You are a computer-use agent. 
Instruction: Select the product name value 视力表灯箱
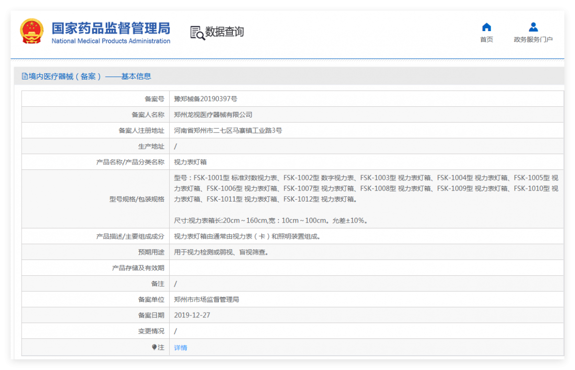[190, 162]
